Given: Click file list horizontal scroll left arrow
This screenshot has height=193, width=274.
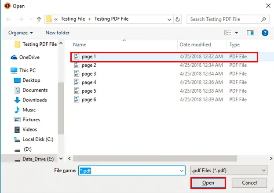Looking at the screenshot, I should [69, 158].
